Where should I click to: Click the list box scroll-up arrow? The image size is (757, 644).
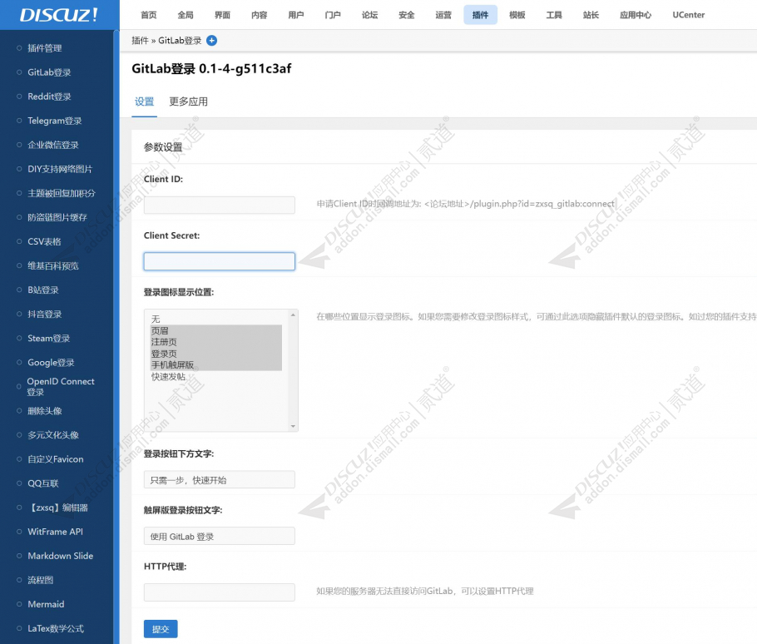coord(293,315)
